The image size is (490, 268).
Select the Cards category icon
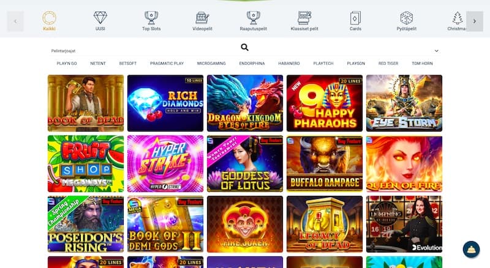[355, 18]
